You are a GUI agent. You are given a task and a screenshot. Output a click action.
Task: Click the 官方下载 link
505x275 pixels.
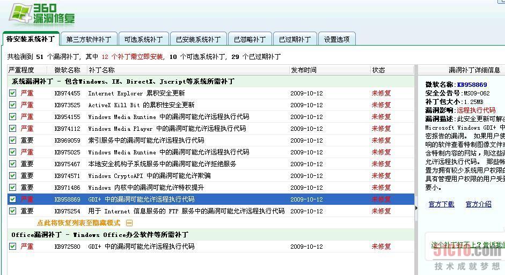point(441,204)
